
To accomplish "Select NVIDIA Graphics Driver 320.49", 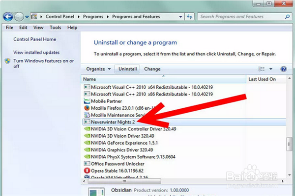I will pyautogui.click(x=122, y=149).
